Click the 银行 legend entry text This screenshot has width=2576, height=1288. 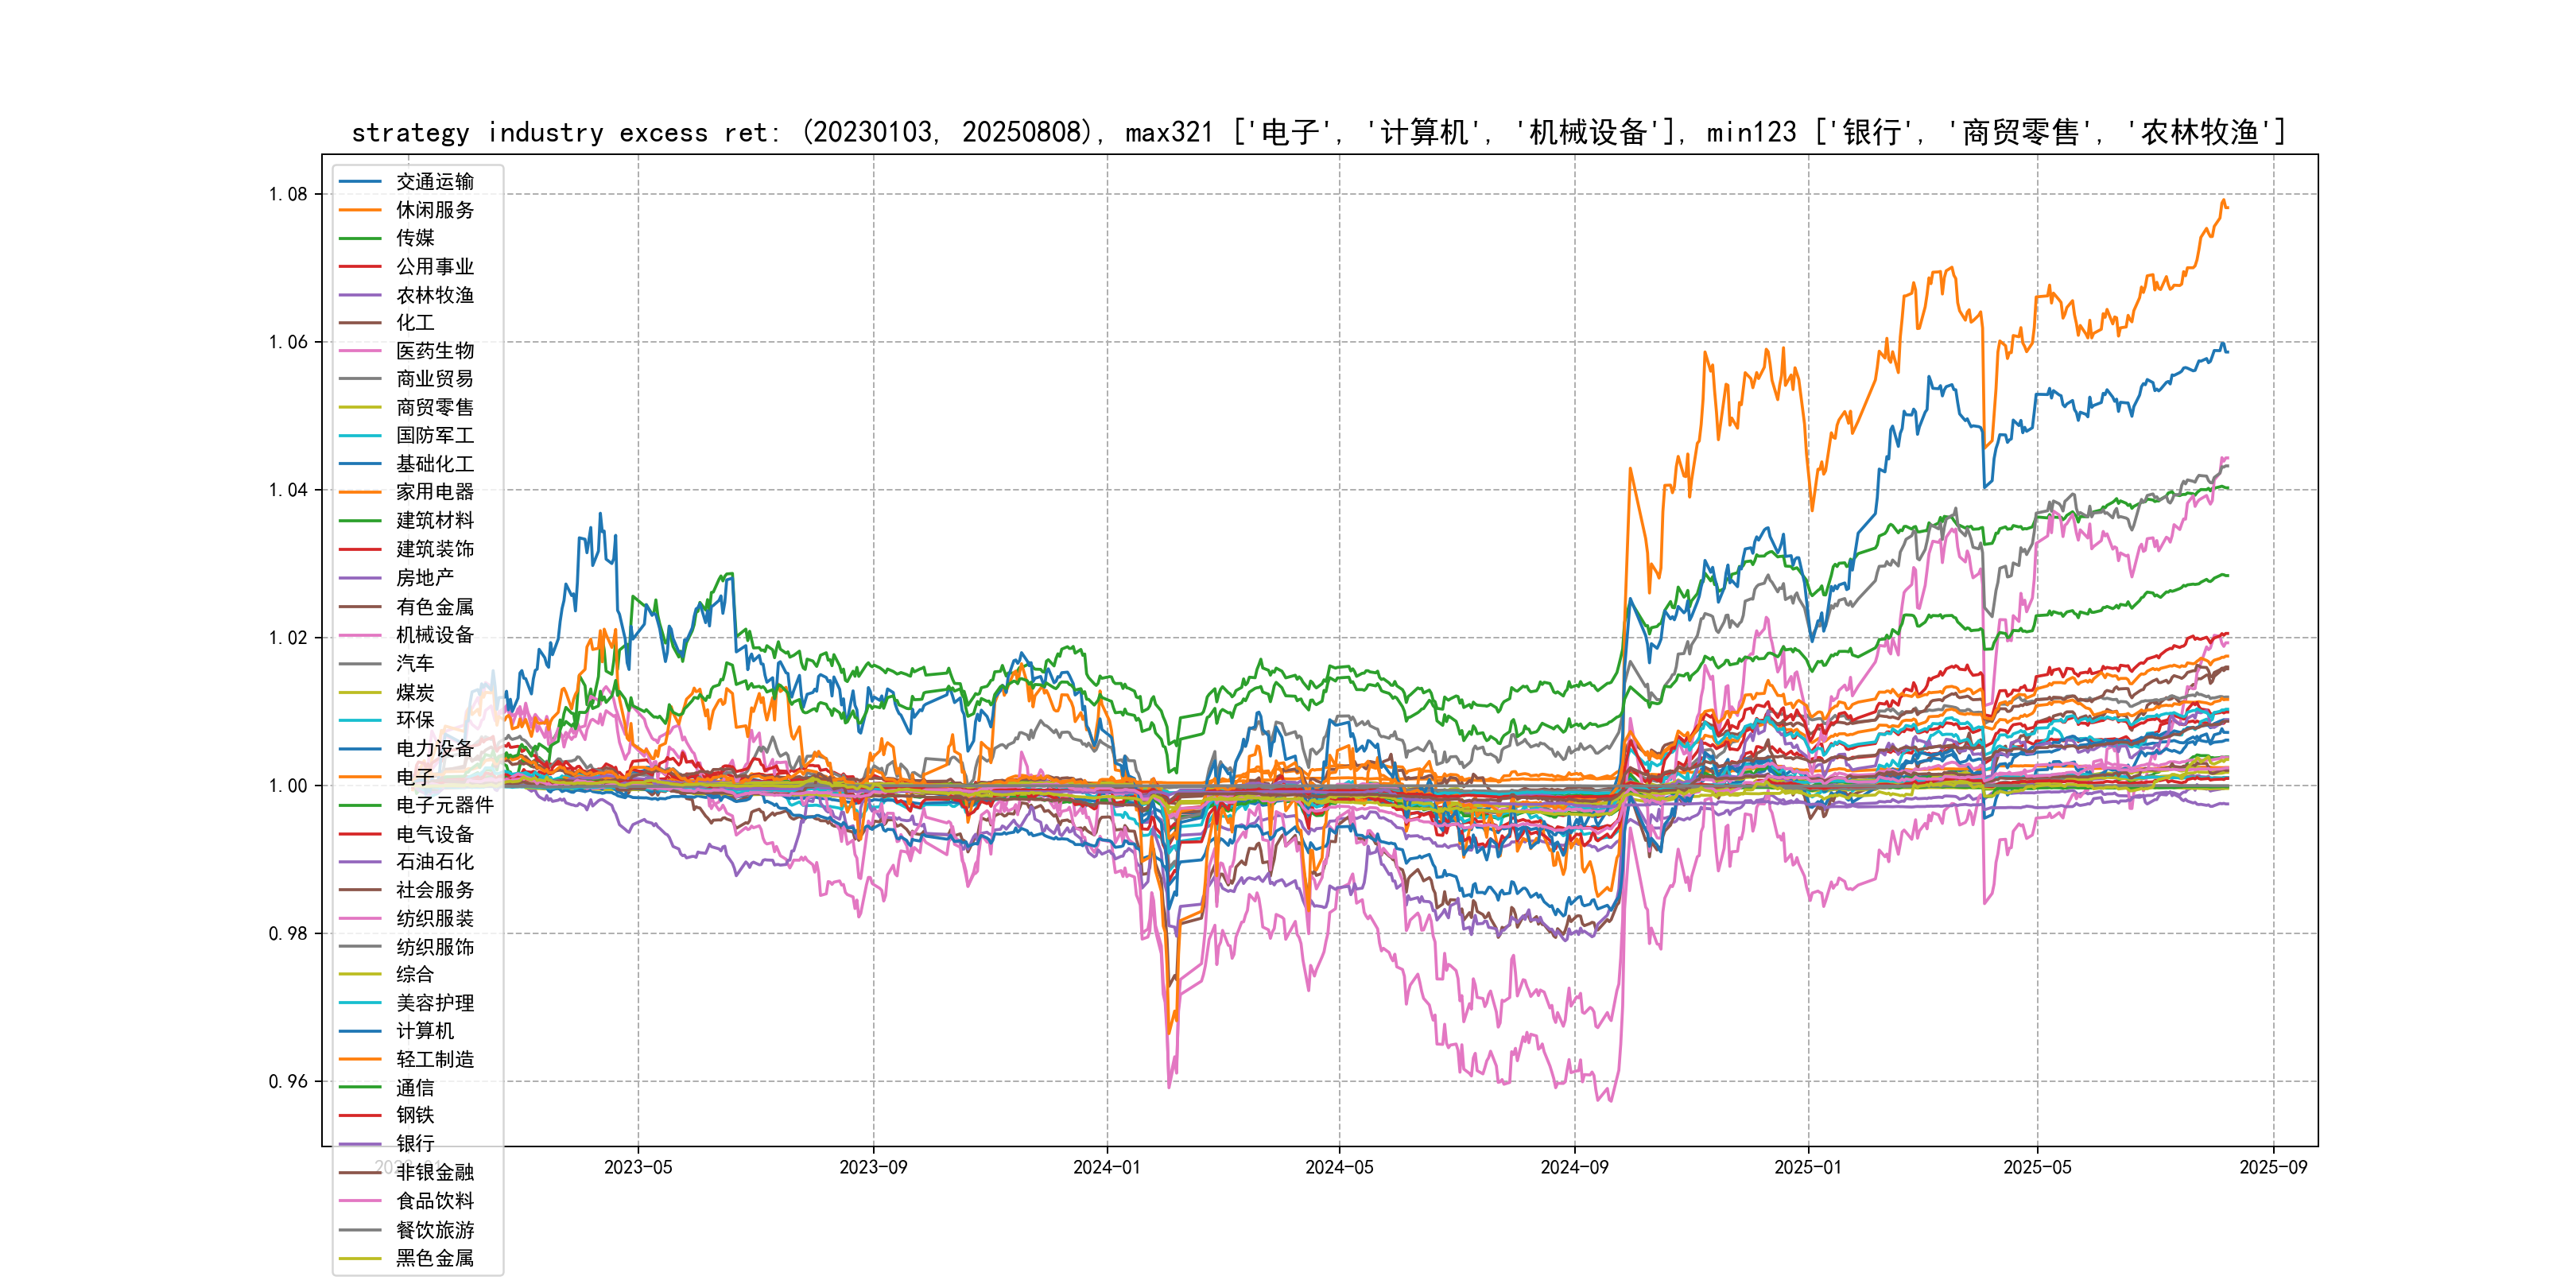415,1143
